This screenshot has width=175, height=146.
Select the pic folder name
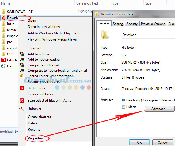9,42
